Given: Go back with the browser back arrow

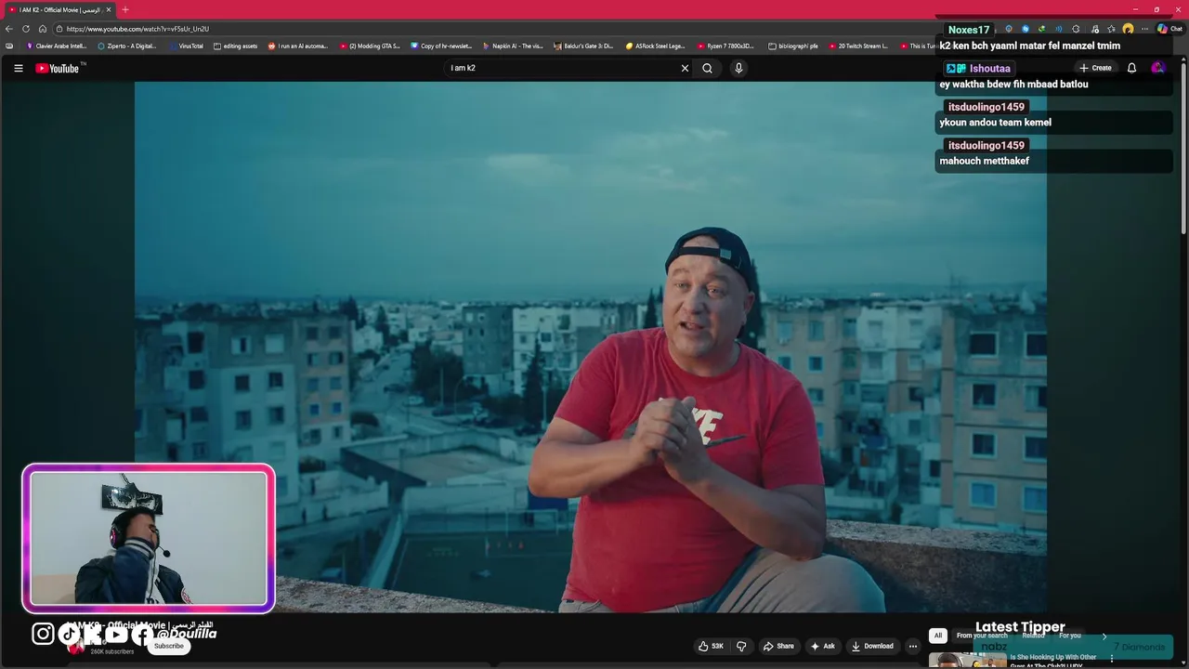Looking at the screenshot, I should (9, 29).
